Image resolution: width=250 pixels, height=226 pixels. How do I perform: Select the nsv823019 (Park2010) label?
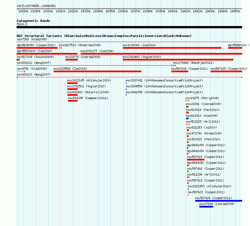(203, 110)
